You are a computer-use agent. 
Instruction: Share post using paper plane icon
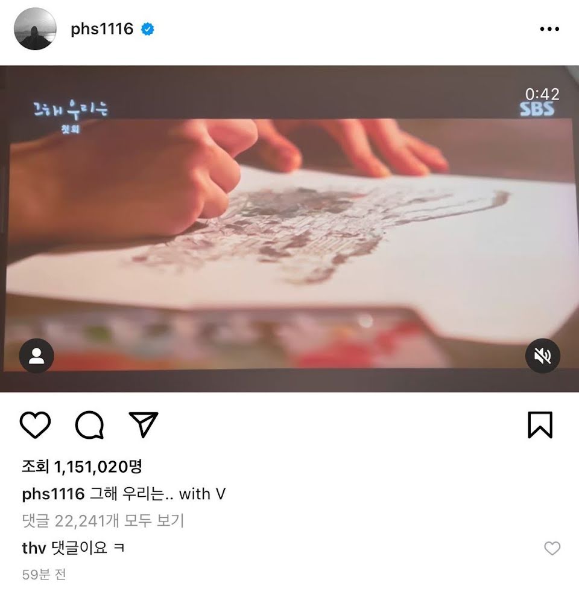(144, 424)
